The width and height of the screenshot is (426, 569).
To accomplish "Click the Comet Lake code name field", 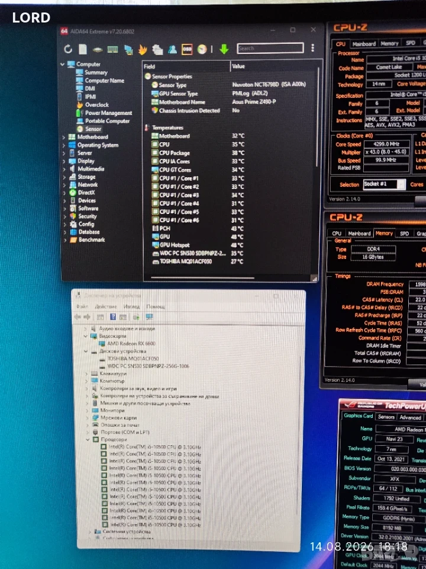I will (x=389, y=68).
